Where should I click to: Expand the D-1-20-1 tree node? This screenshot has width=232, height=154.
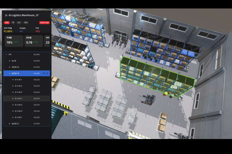[x=13, y=99]
